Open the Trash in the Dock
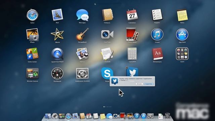215x121 pixels. 167,116
